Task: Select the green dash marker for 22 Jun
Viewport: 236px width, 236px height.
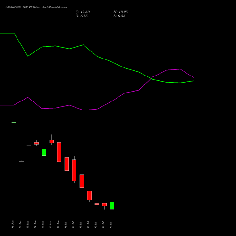Action: pyautogui.click(x=21, y=161)
